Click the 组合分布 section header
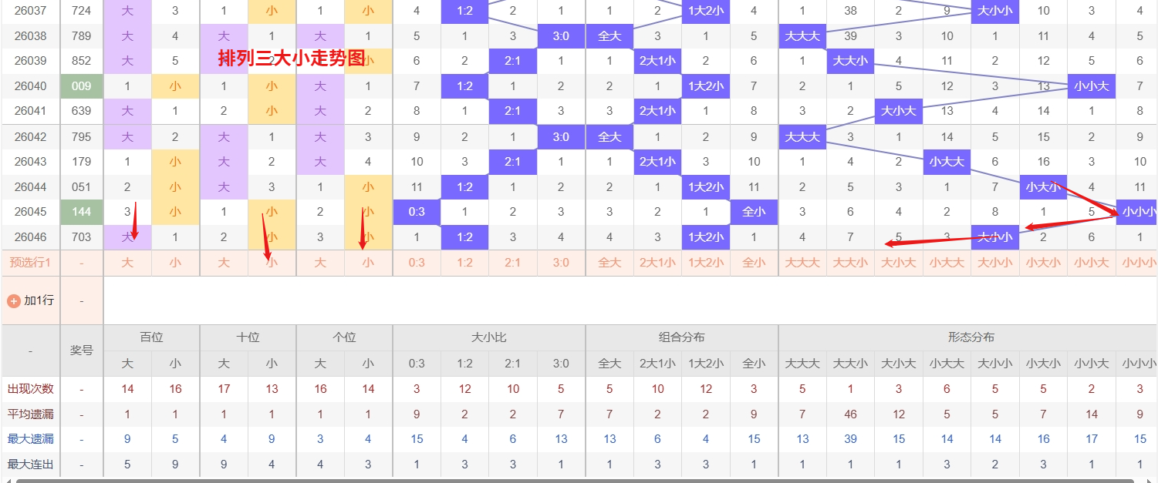Viewport: 1158px width, 483px height. tap(680, 337)
